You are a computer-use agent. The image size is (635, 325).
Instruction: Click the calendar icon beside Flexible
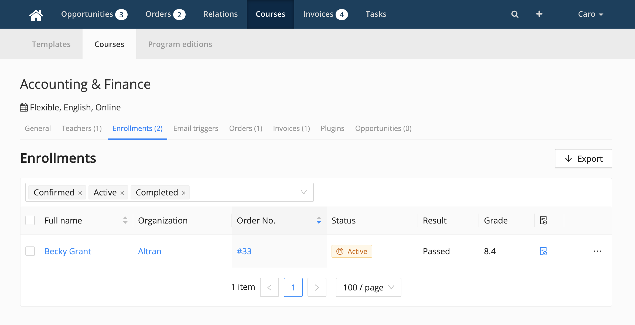[24, 107]
